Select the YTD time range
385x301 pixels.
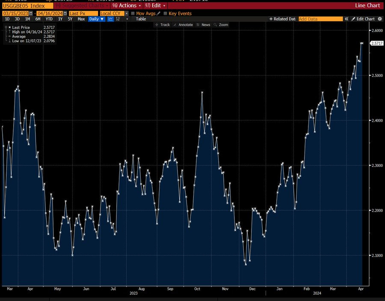[x=49, y=19]
